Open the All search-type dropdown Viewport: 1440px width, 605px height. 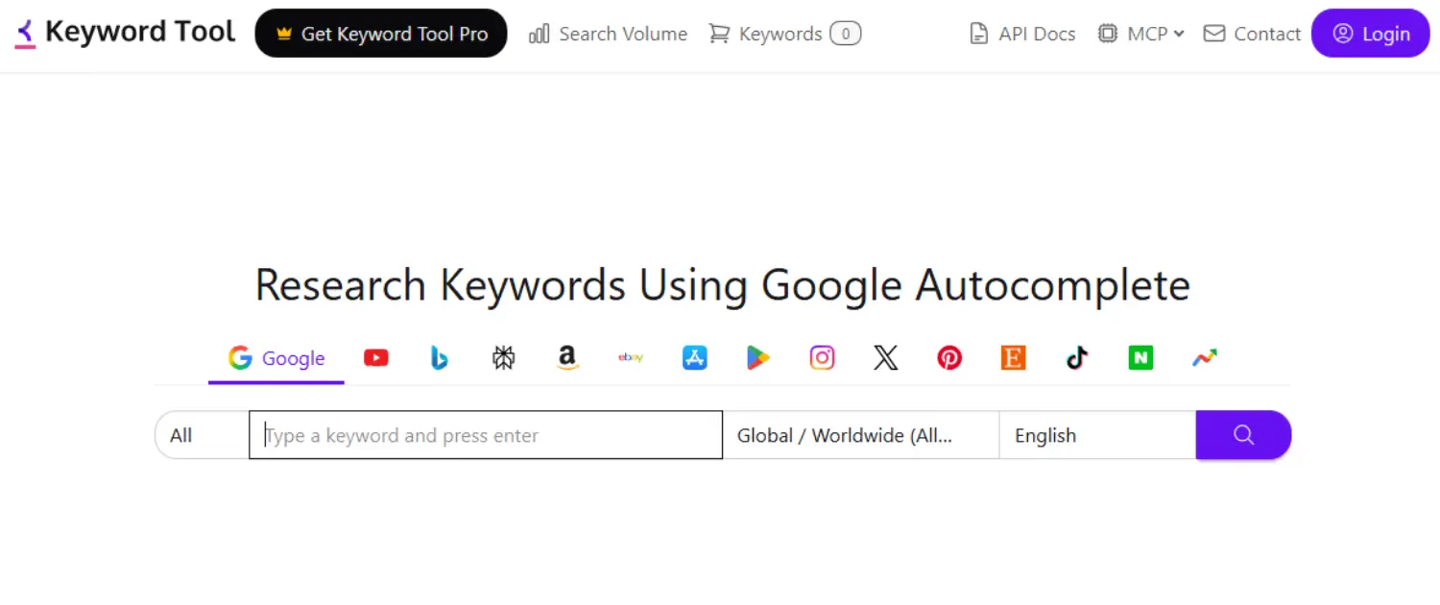202,435
